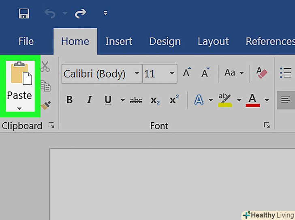Click the Copy icon in Clipboard group

[45, 86]
